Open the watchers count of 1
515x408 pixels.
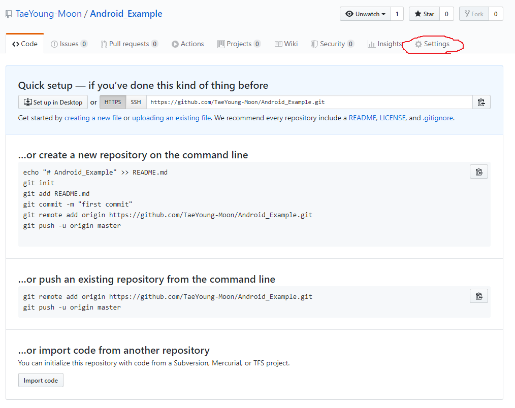coord(397,14)
